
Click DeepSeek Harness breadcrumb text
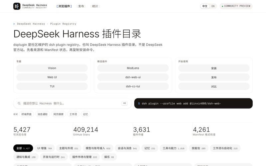tap(31, 24)
